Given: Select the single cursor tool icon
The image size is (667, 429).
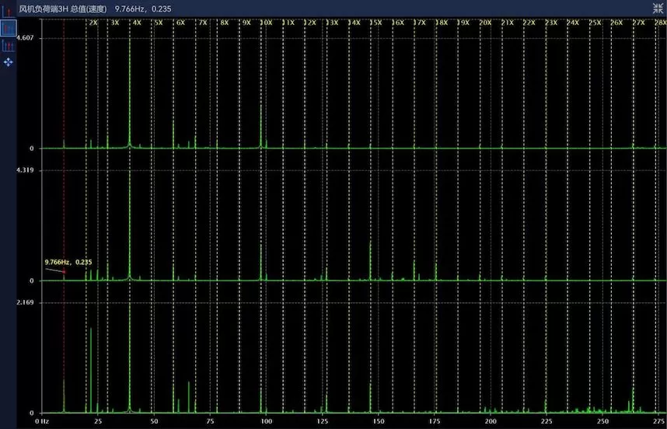Looking at the screenshot, I should tap(9, 12).
